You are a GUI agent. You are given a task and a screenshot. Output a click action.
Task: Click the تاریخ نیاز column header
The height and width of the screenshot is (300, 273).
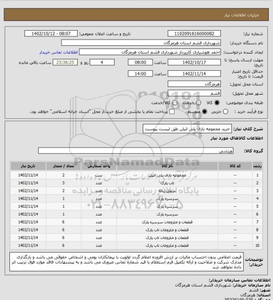click(x=28, y=166)
